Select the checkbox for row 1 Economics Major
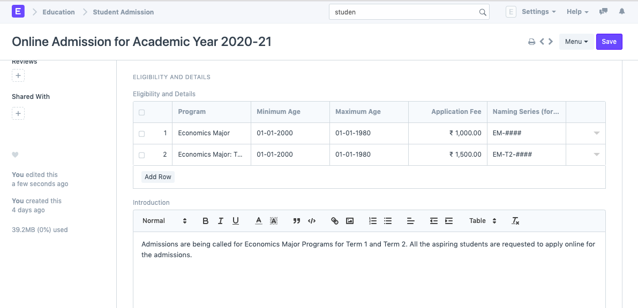Screen dimensions: 638x308 142,133
